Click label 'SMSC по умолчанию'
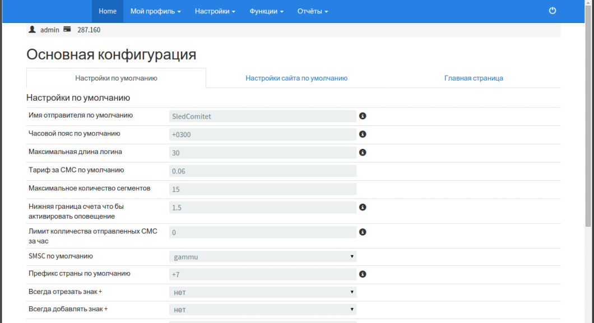This screenshot has width=594, height=323. pos(61,256)
